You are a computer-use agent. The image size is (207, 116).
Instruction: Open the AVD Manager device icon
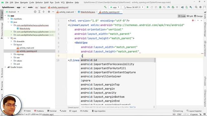tap(187, 7)
